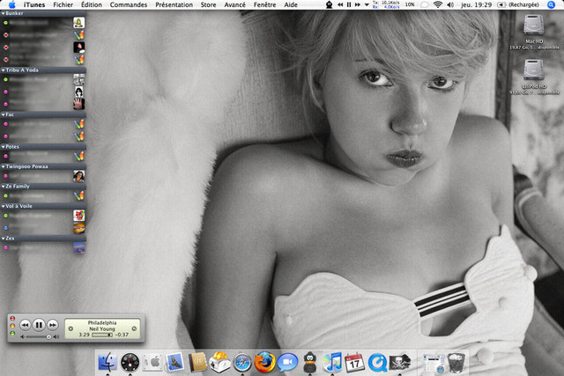Select the contact avatar in Twingooo Powaa

[78, 176]
